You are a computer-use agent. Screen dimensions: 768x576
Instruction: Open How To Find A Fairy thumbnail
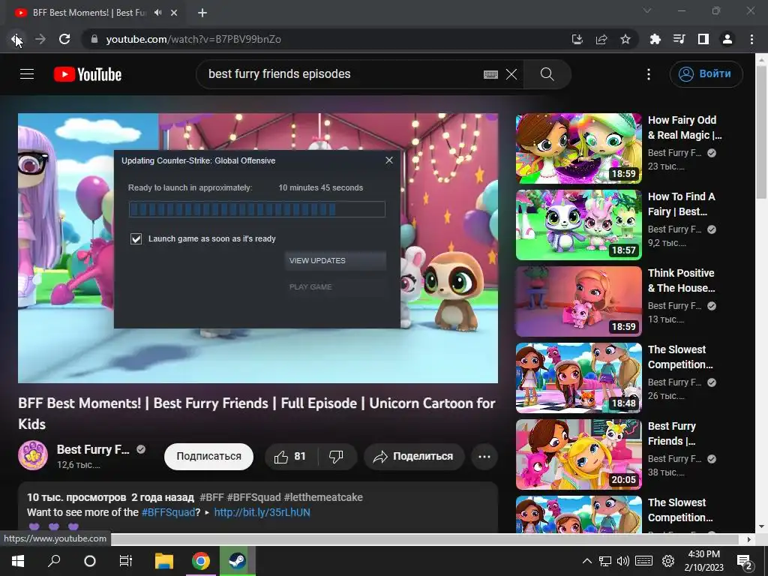pyautogui.click(x=578, y=225)
